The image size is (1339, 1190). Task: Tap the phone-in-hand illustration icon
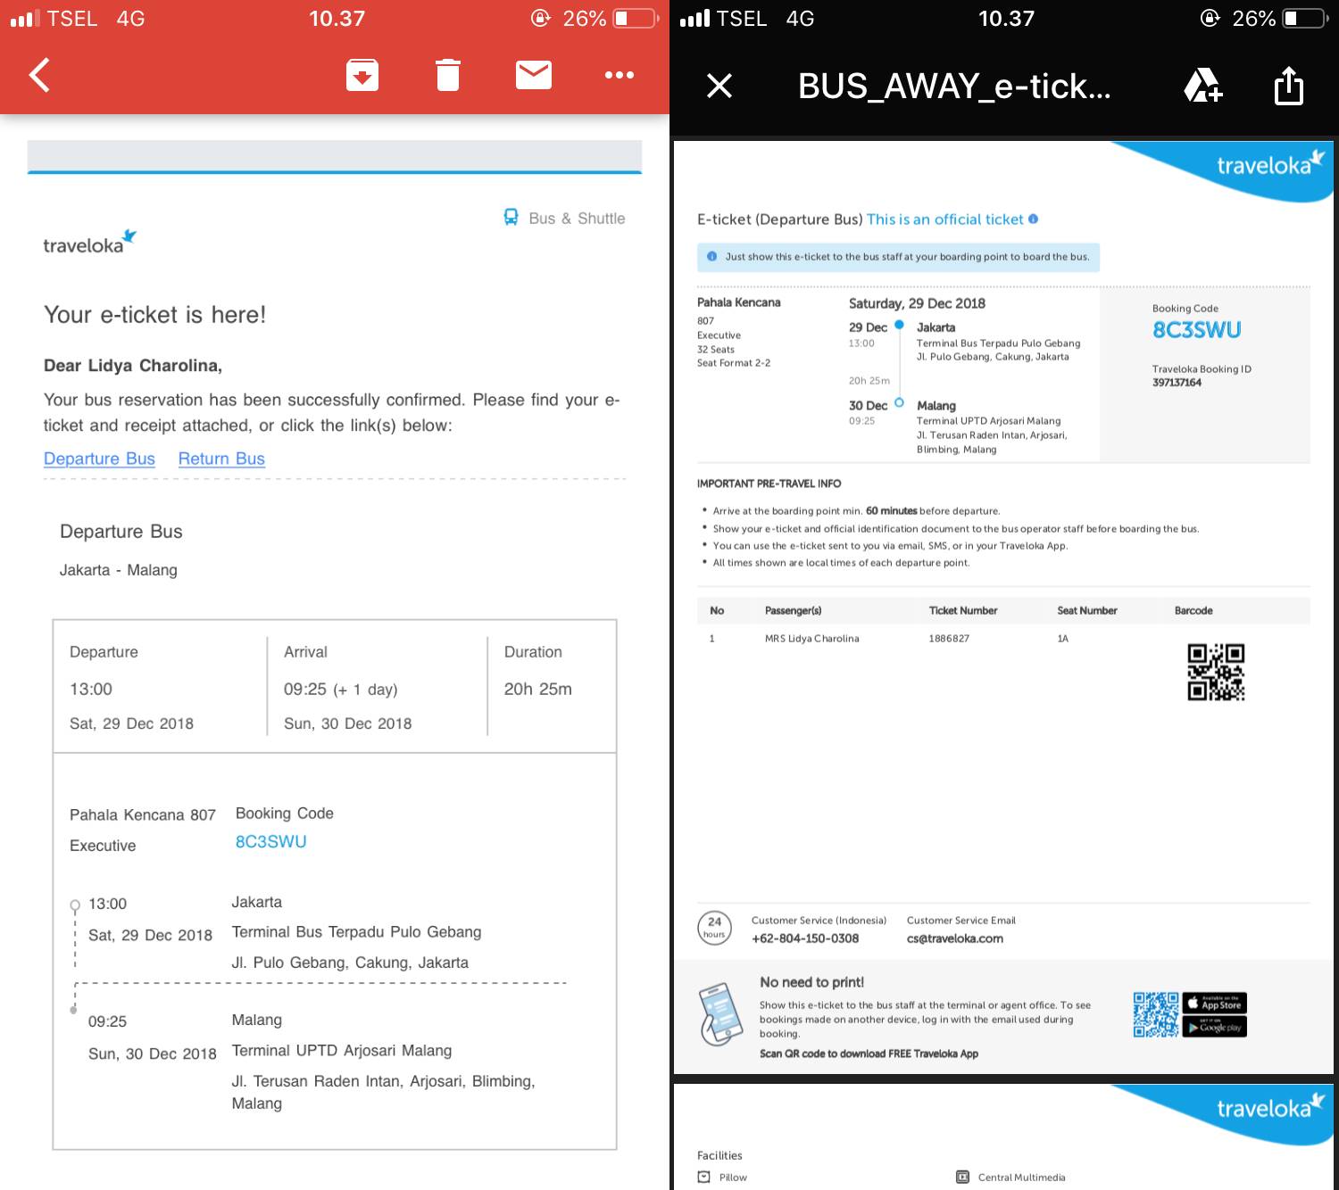721,1014
